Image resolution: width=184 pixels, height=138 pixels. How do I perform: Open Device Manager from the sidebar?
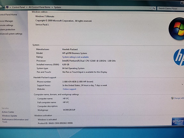click(x=6, y=21)
